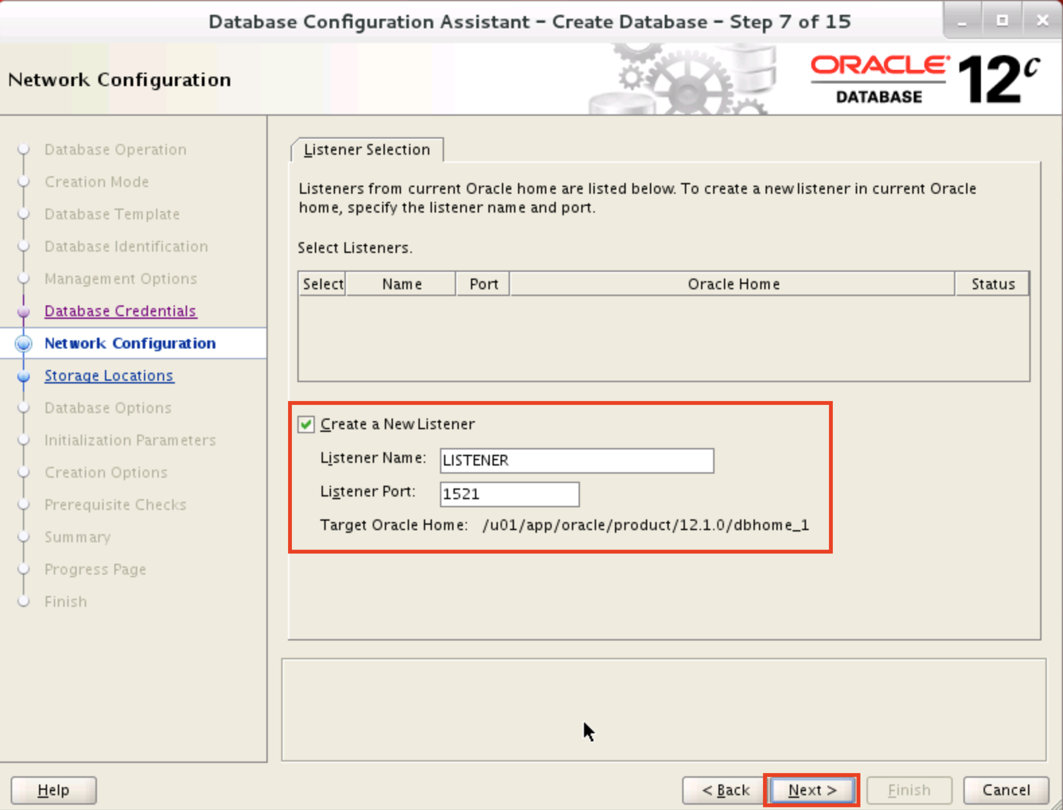
Task: Sort listeners by the Name column header
Action: point(401,284)
